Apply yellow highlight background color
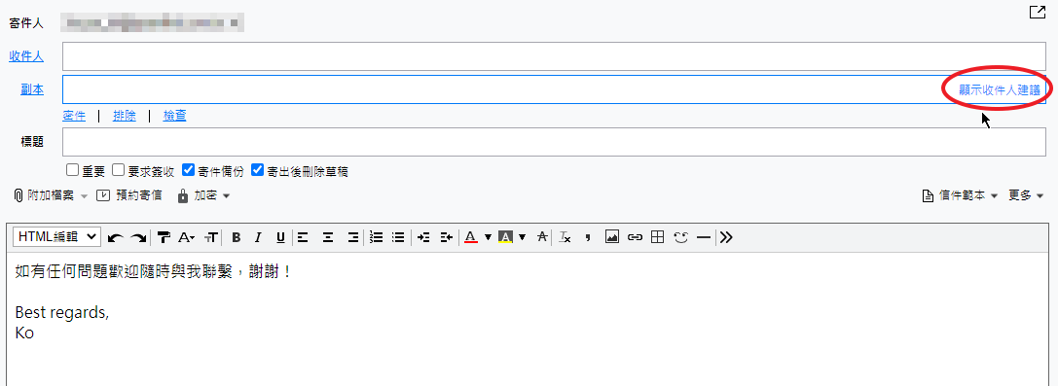 click(505, 237)
